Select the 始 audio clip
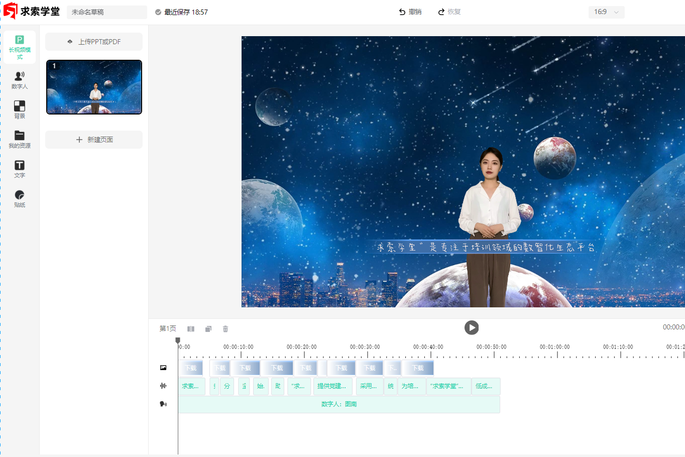The height and width of the screenshot is (457, 685). 261,386
